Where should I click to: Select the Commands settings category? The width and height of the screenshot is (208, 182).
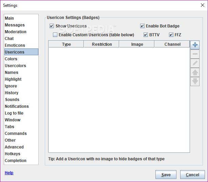(21, 134)
